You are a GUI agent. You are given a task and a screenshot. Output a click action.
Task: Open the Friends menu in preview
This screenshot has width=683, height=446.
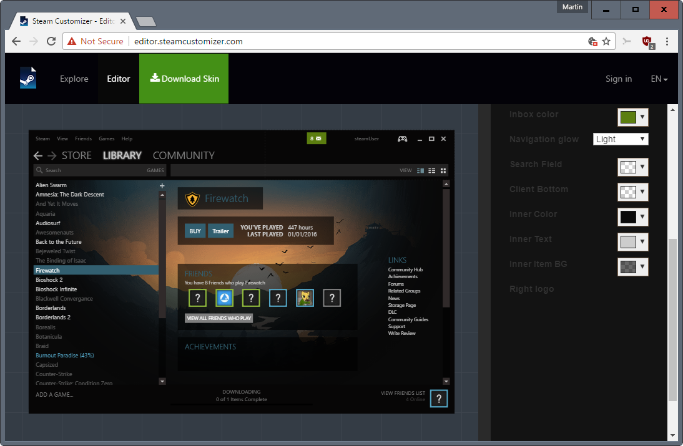point(83,139)
